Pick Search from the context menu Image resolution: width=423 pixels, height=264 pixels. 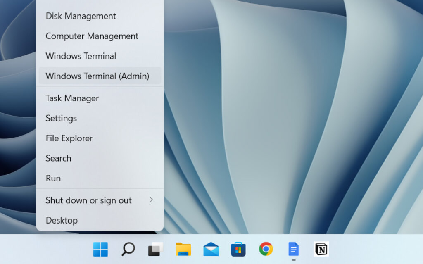[100, 158]
